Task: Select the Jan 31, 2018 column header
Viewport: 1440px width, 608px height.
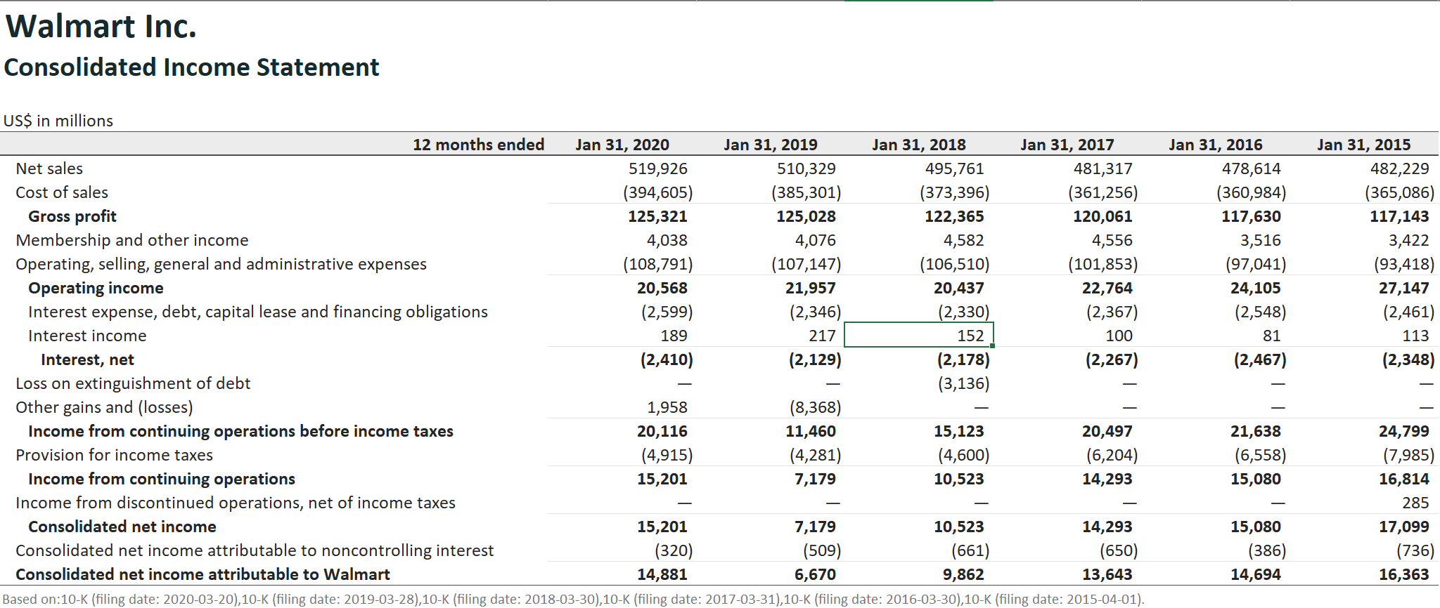Action: click(919, 145)
